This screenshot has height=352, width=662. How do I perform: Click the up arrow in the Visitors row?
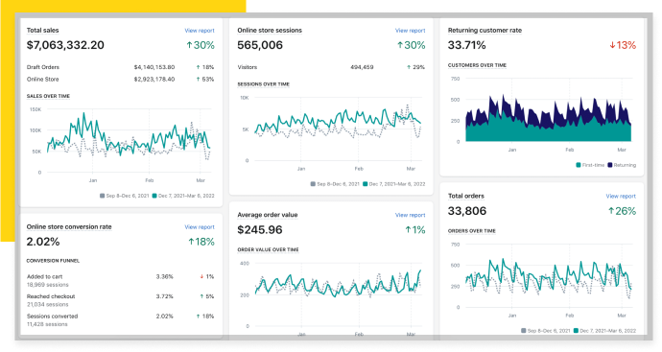point(409,67)
